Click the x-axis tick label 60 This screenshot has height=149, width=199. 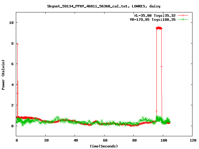(x=105, y=140)
